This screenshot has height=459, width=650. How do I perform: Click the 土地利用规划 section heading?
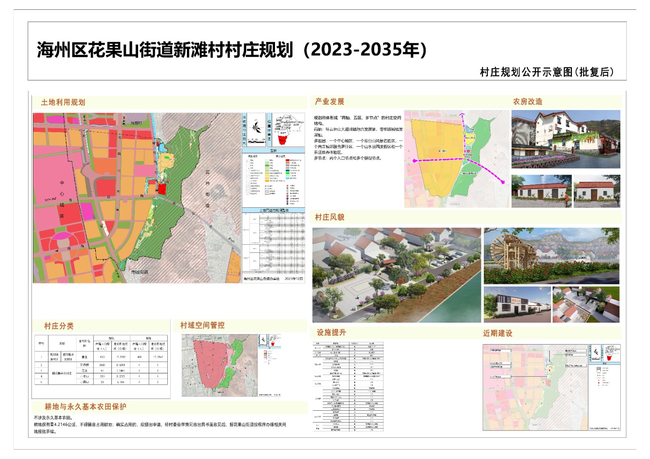point(63,102)
